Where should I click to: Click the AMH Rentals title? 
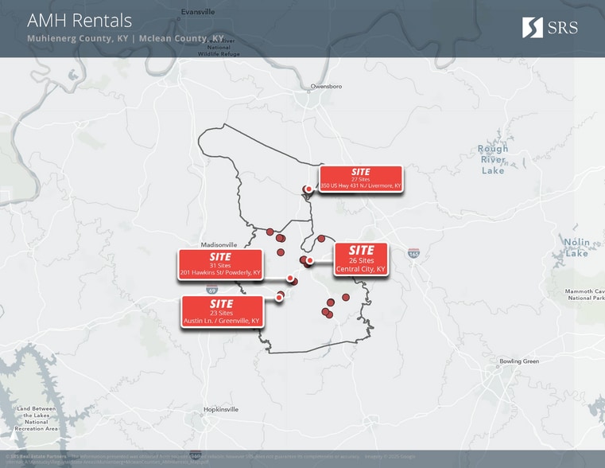80,21
